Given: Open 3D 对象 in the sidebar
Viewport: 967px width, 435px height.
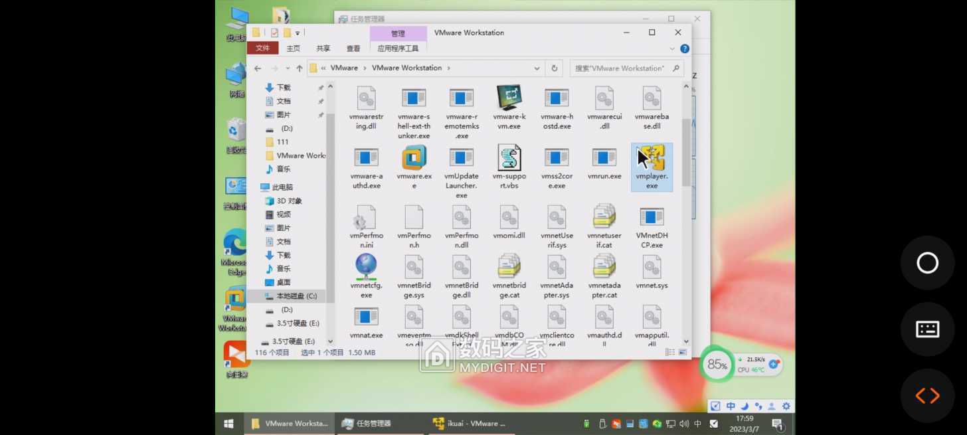Looking at the screenshot, I should [290, 201].
